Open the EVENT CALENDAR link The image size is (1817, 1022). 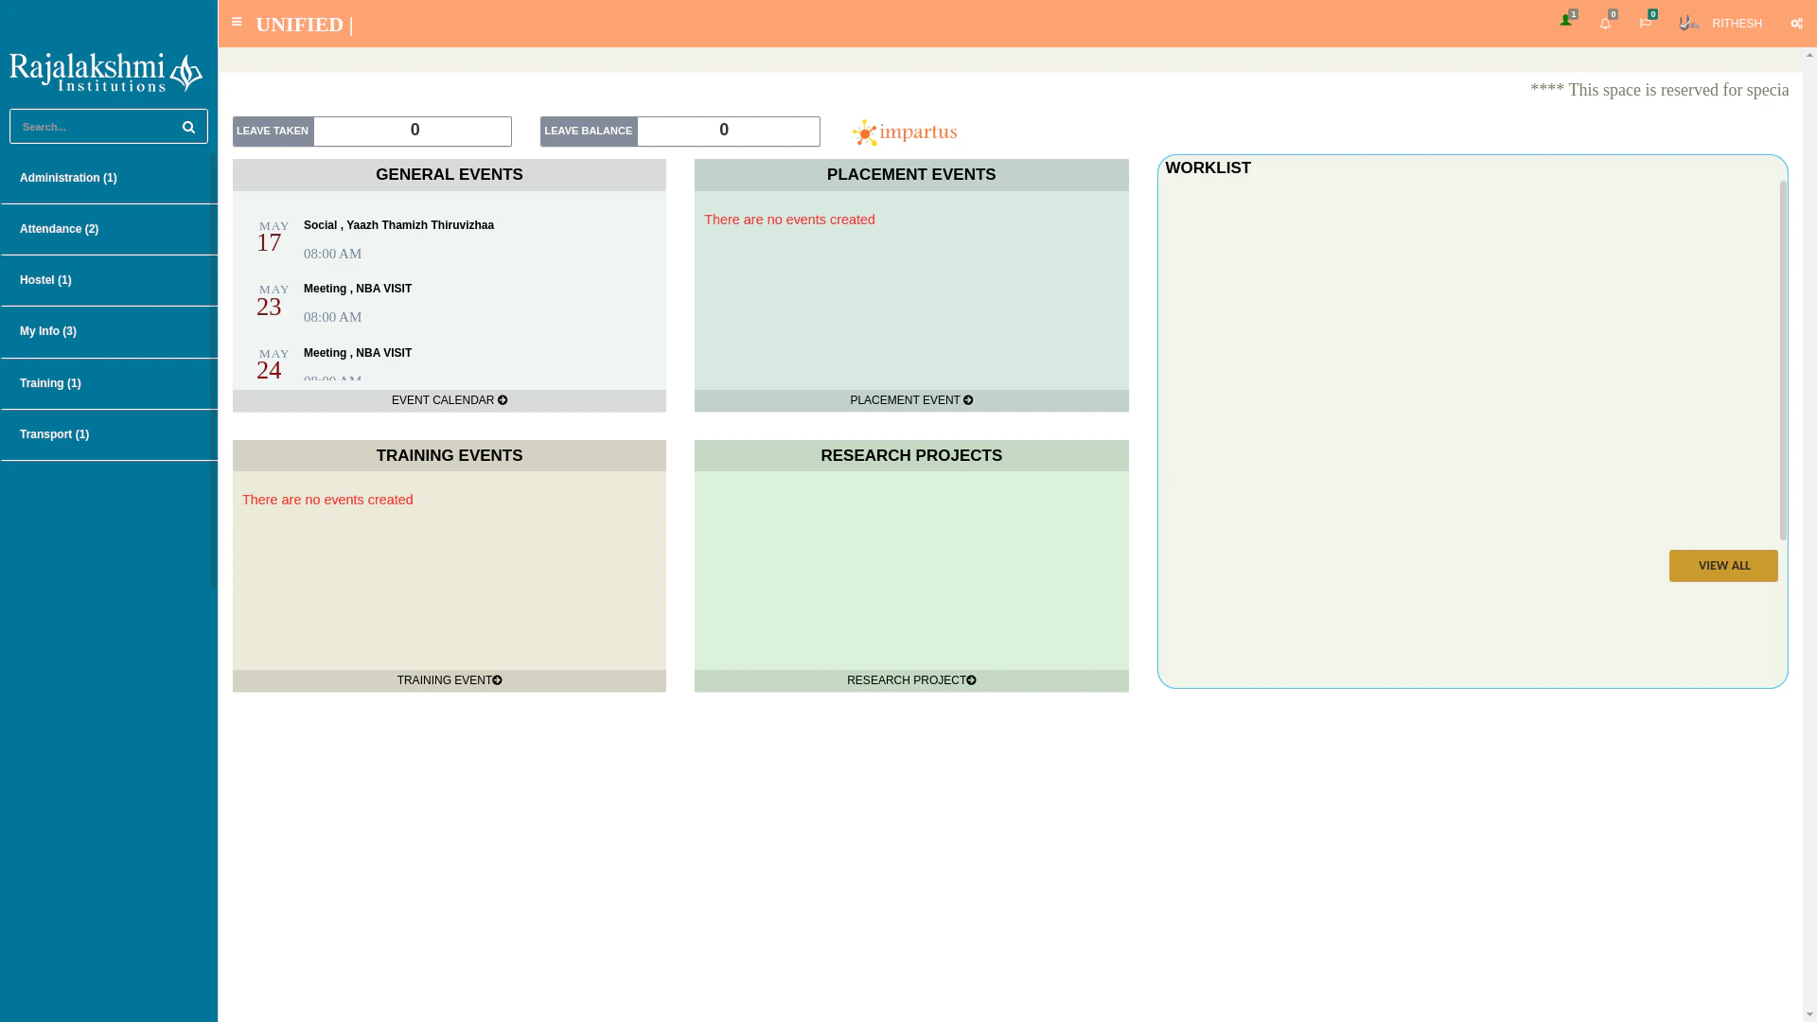450,400
